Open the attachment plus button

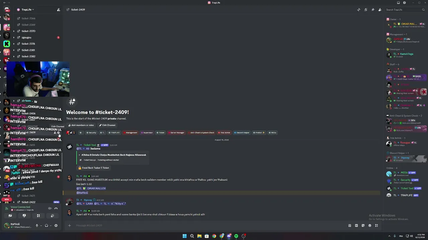pos(70,225)
